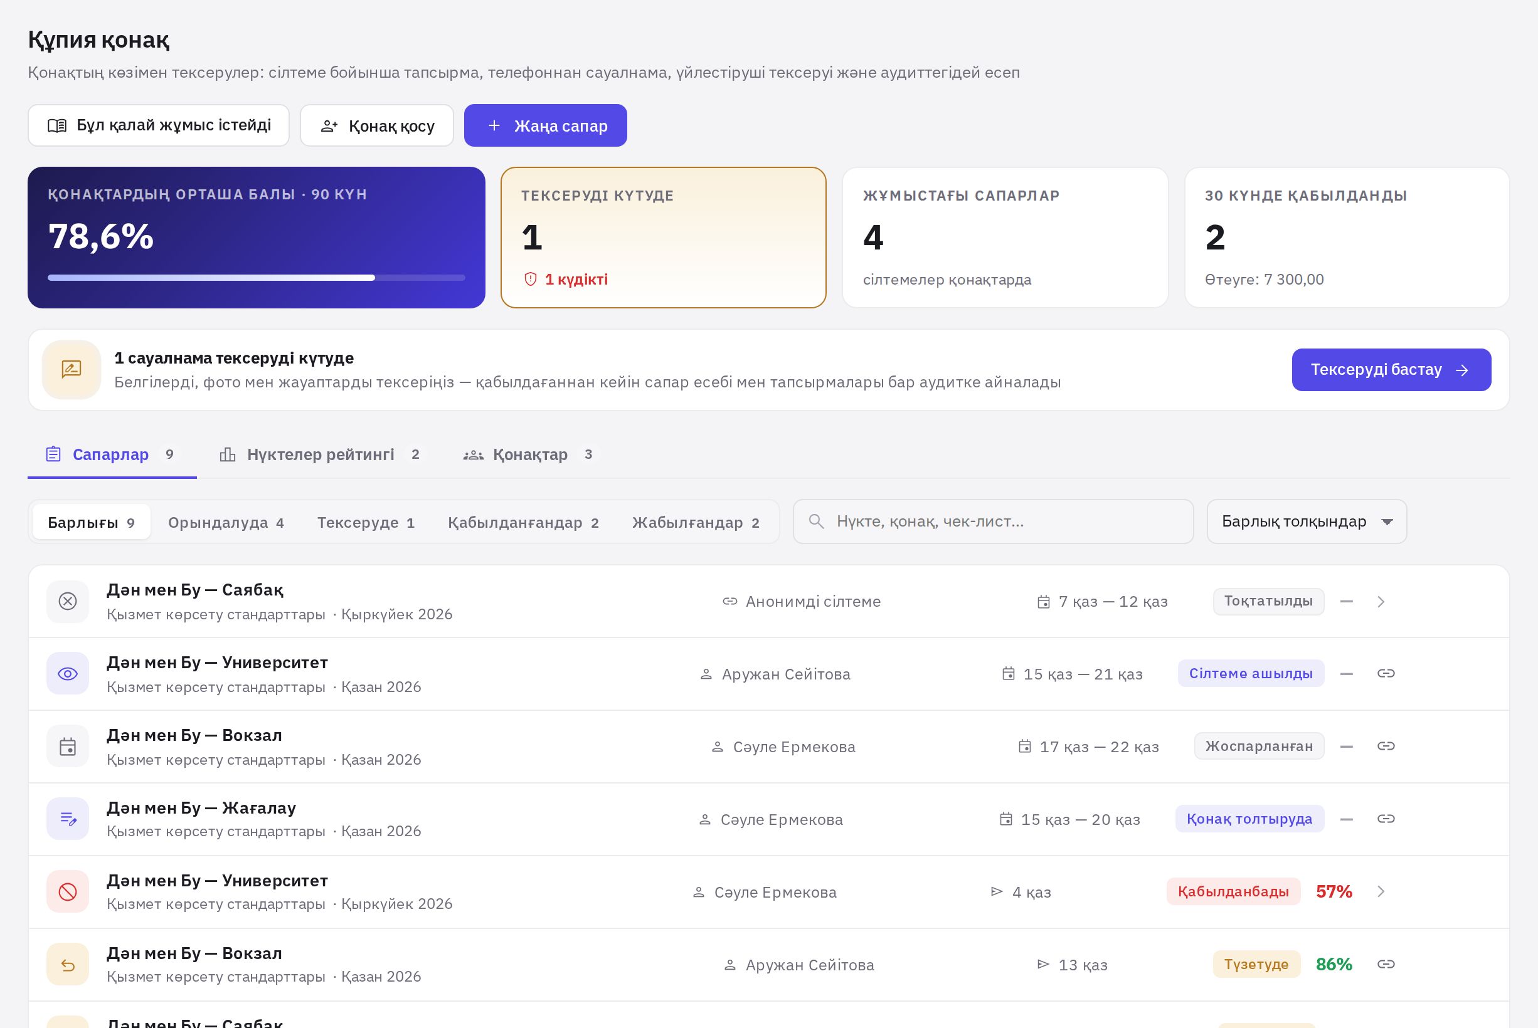Screen dimensions: 1538x1028
Task: Switch to the Сапарлар tab
Action: (112, 454)
